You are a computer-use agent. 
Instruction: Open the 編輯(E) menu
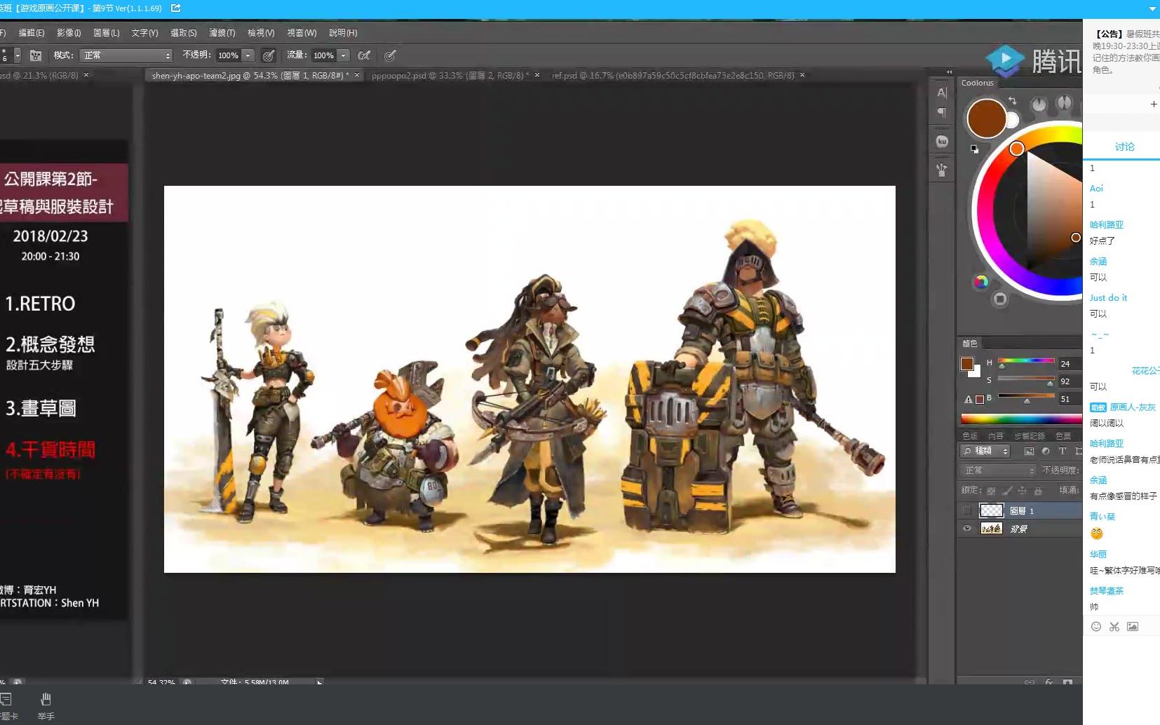pos(31,33)
